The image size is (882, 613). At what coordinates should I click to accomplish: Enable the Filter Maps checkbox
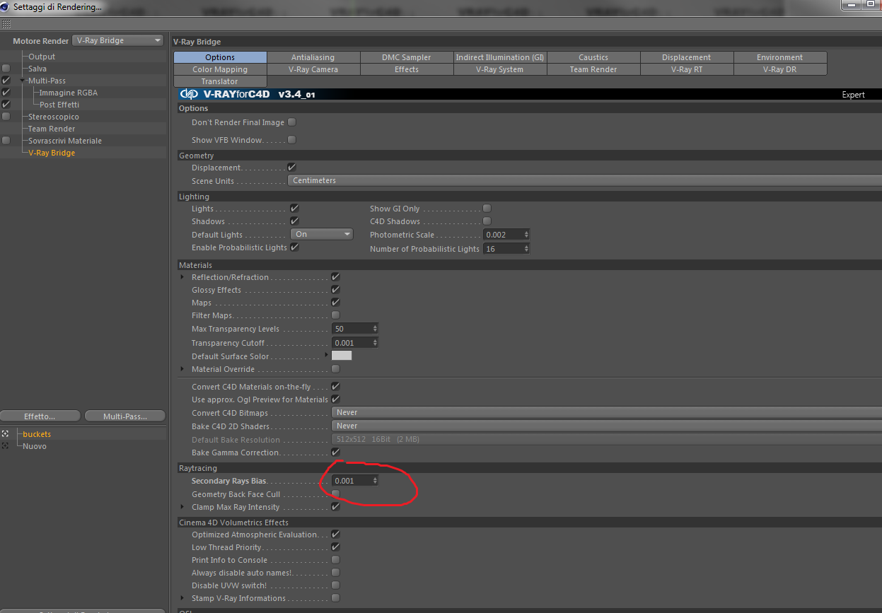[x=335, y=315]
